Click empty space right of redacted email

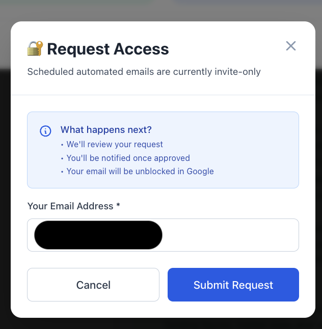[229, 235]
